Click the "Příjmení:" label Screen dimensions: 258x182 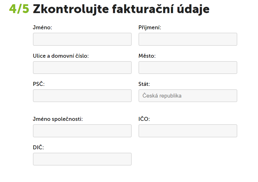click(x=150, y=28)
